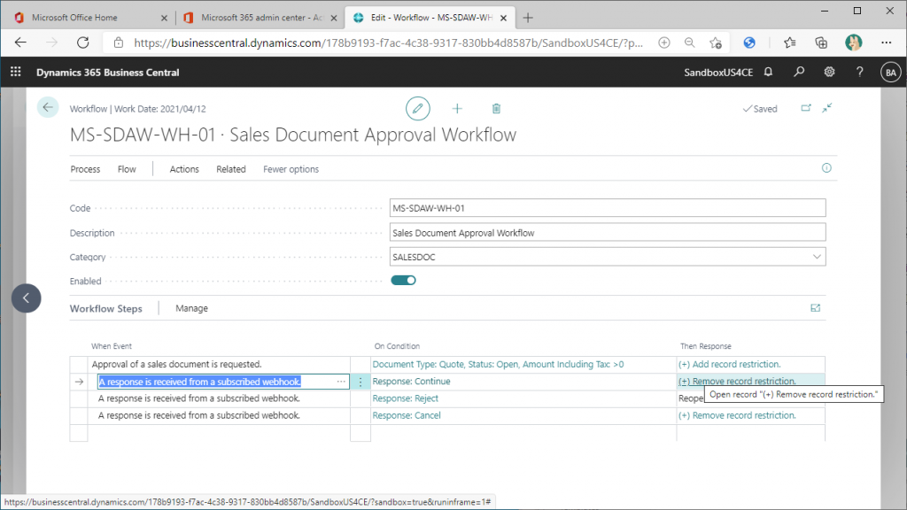Open browser favorites list icon
Screen dimensions: 907x510
789,42
